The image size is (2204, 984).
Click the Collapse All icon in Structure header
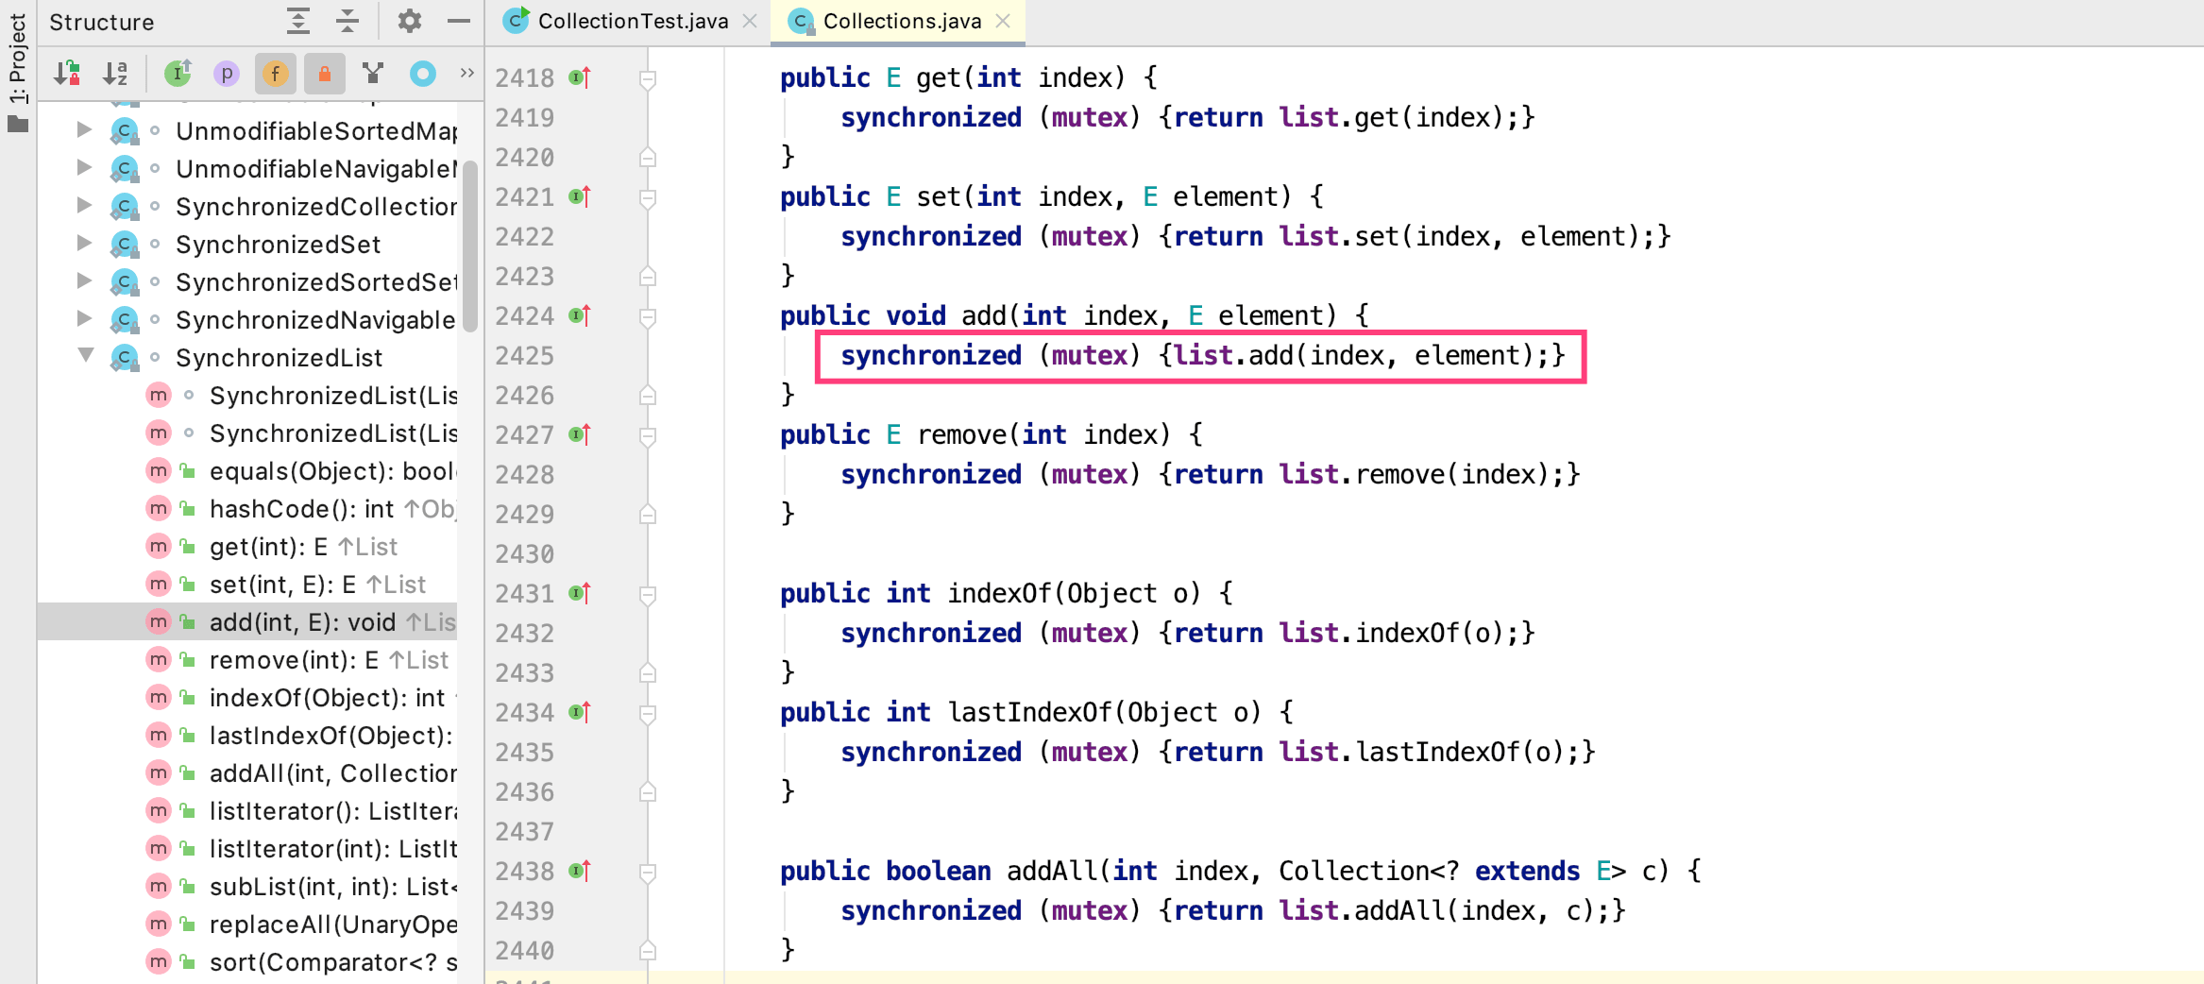[x=348, y=21]
